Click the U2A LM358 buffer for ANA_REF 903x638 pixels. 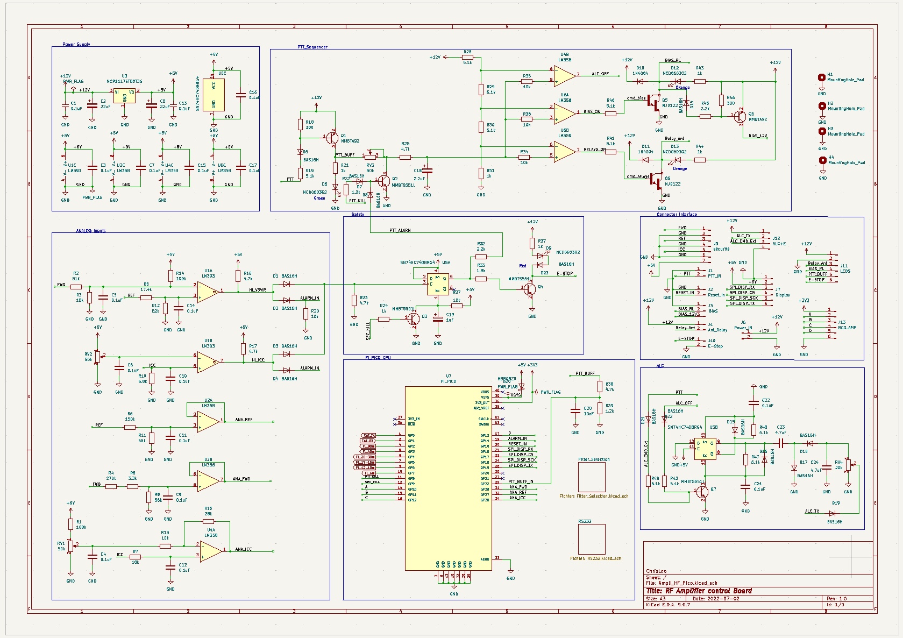pyautogui.click(x=208, y=421)
